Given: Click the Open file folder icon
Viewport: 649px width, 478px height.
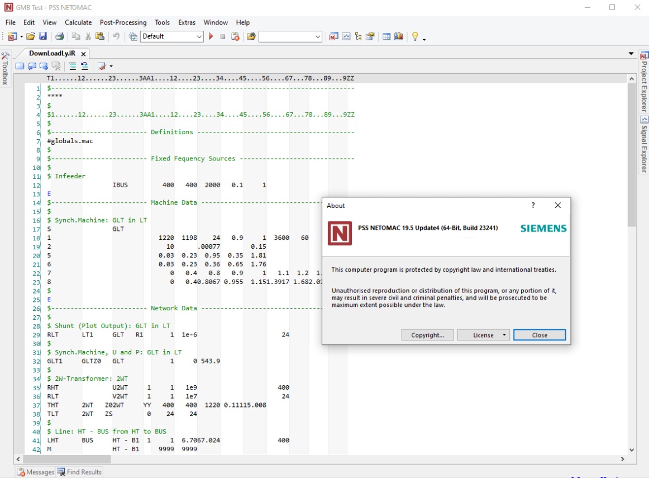Looking at the screenshot, I should tap(31, 36).
